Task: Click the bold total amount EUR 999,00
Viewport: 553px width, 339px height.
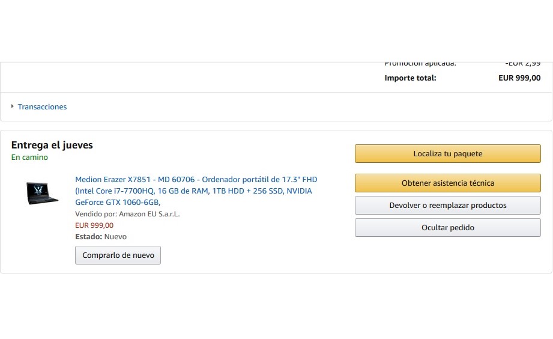Action: point(519,78)
